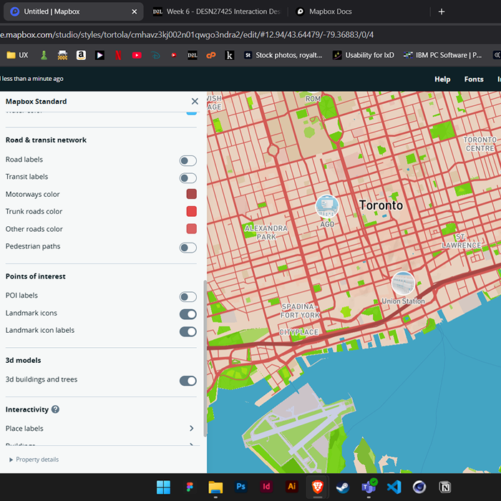Viewport: 501px width, 501px height.
Task: Expand the Place labels interactivity section
Action: pyautogui.click(x=191, y=429)
